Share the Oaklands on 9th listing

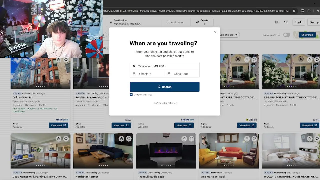click(59, 60)
